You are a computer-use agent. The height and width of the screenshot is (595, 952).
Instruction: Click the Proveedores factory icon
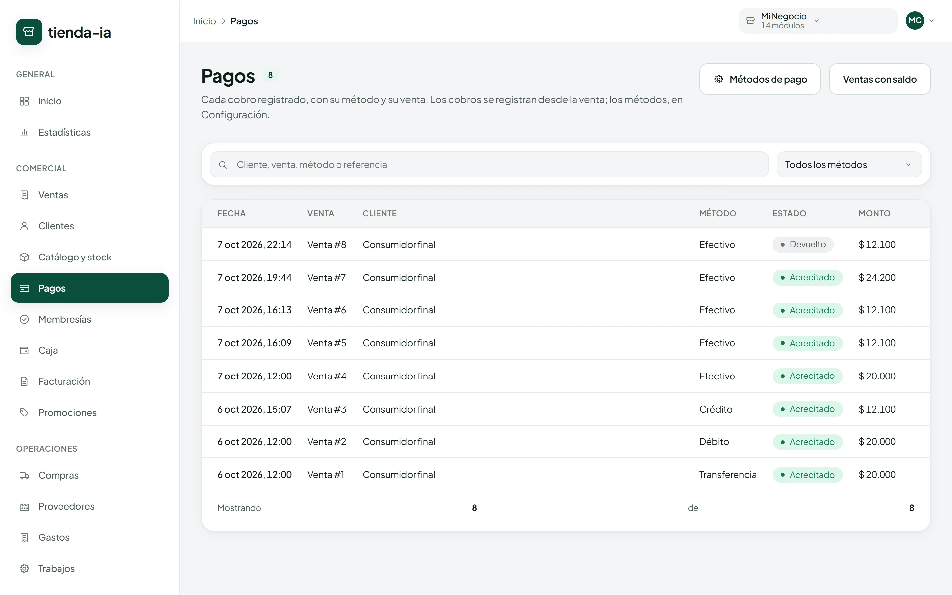click(x=24, y=506)
